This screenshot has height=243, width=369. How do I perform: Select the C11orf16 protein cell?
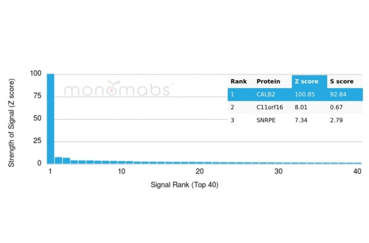[269, 107]
